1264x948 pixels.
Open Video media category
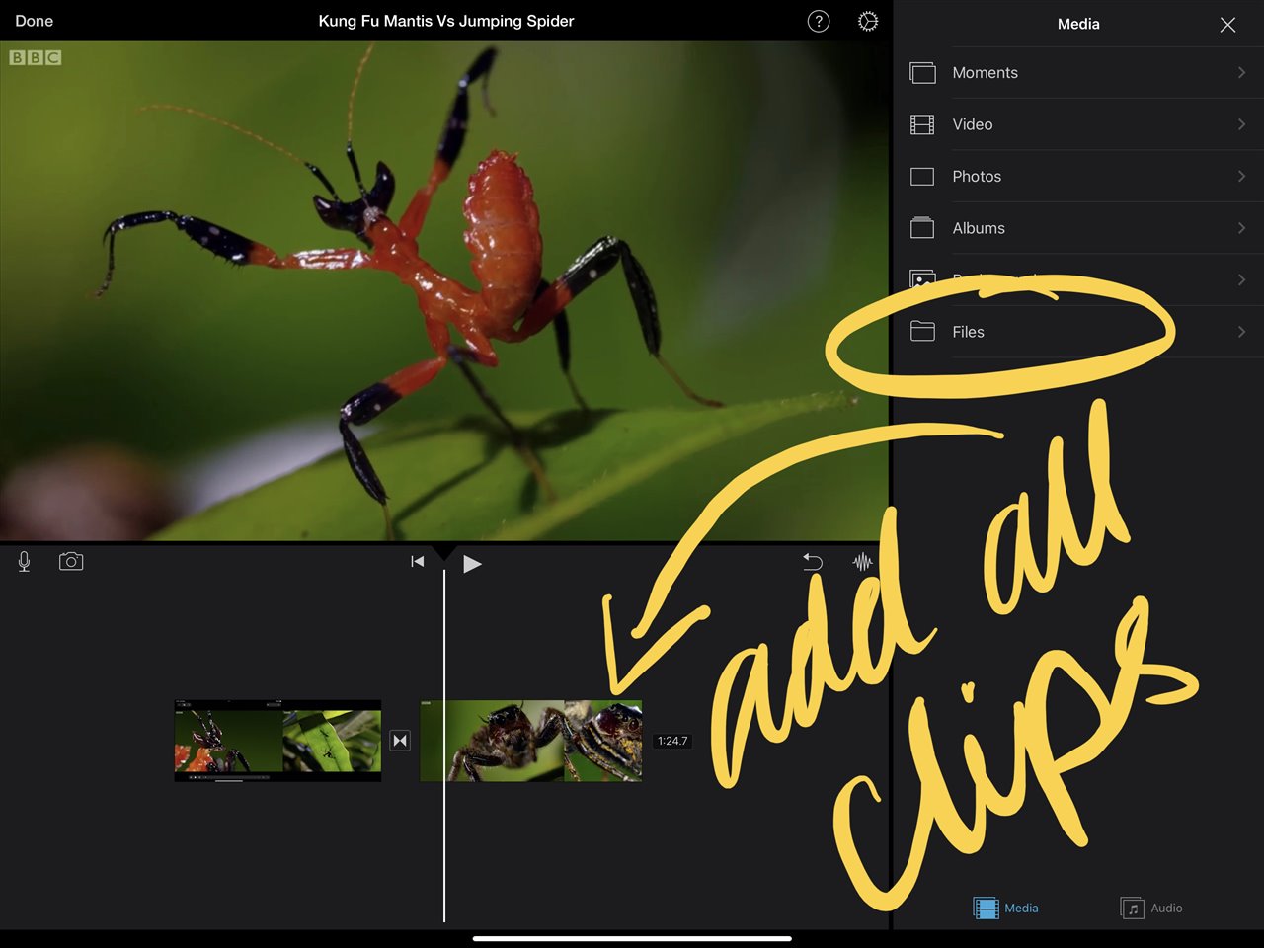pos(1078,124)
